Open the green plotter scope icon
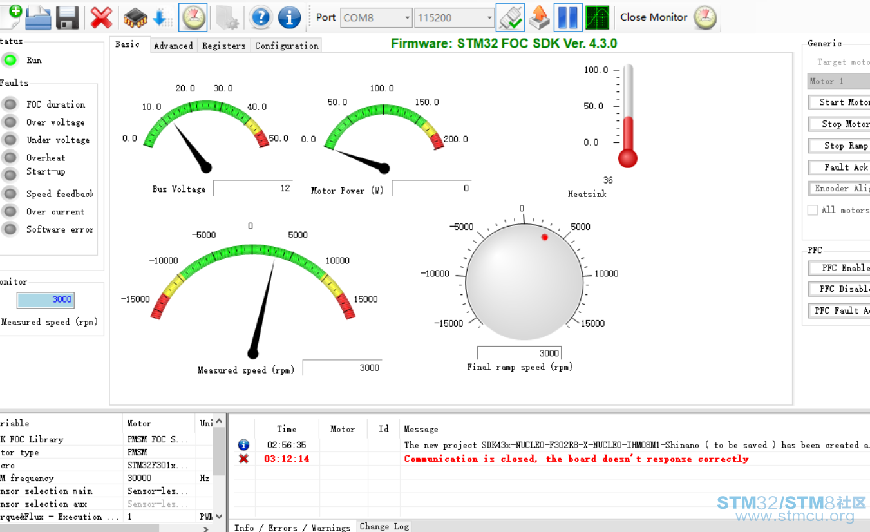 click(597, 17)
